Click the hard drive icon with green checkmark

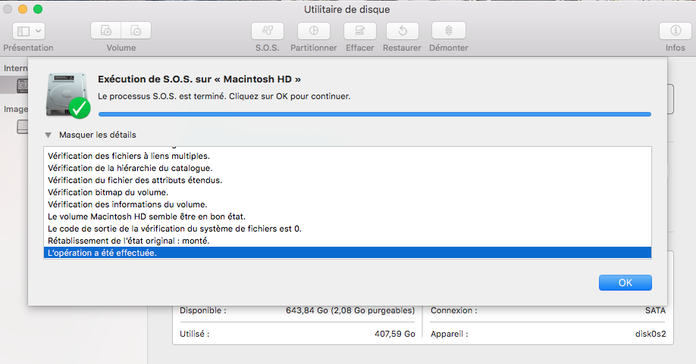pyautogui.click(x=67, y=95)
